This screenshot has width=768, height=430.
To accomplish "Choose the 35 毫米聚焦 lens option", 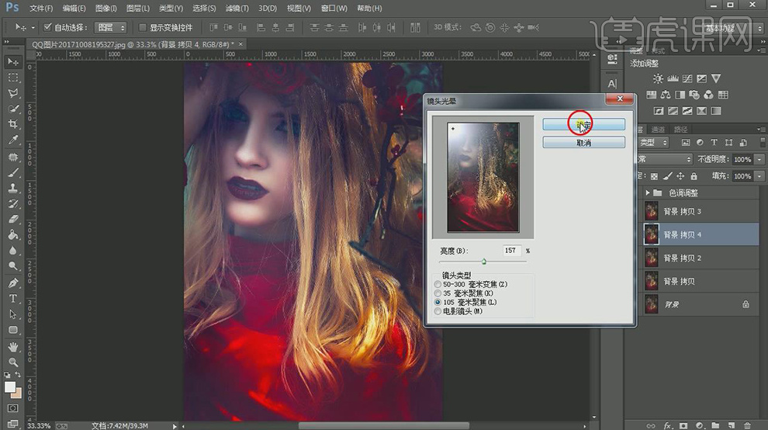I will tap(438, 293).
